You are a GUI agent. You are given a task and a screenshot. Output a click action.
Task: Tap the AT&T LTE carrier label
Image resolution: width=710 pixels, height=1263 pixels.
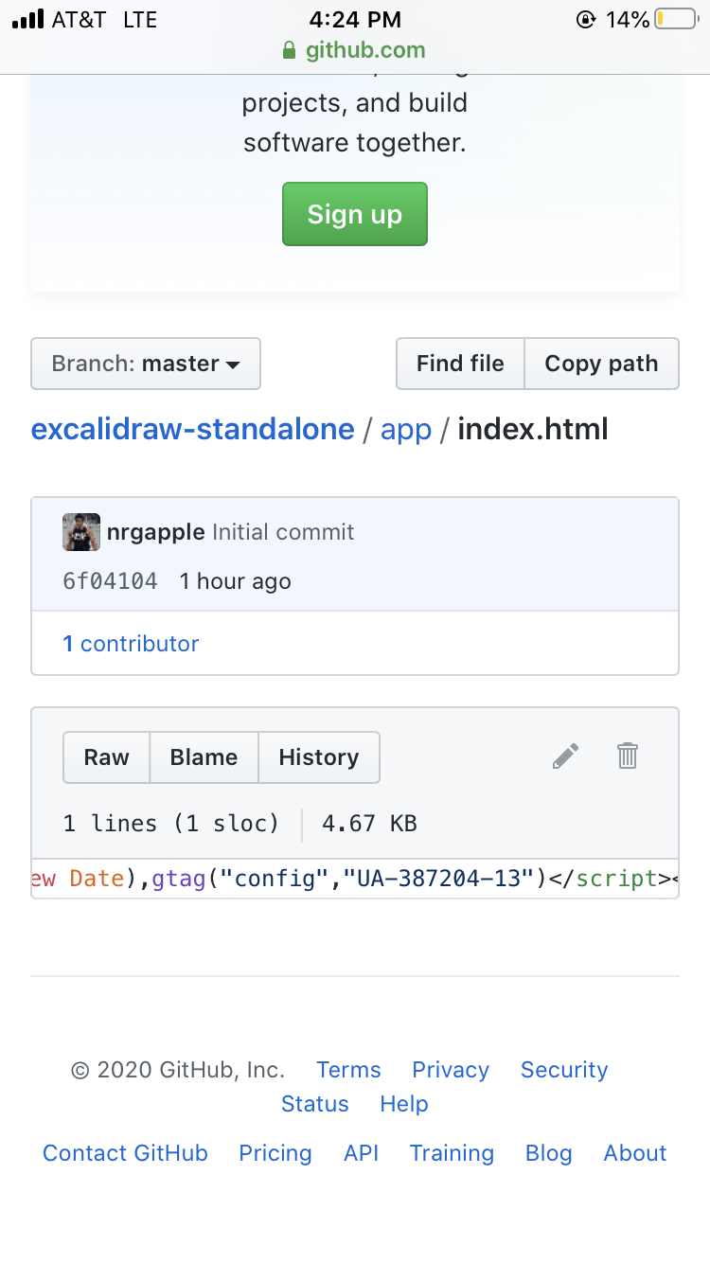104,19
